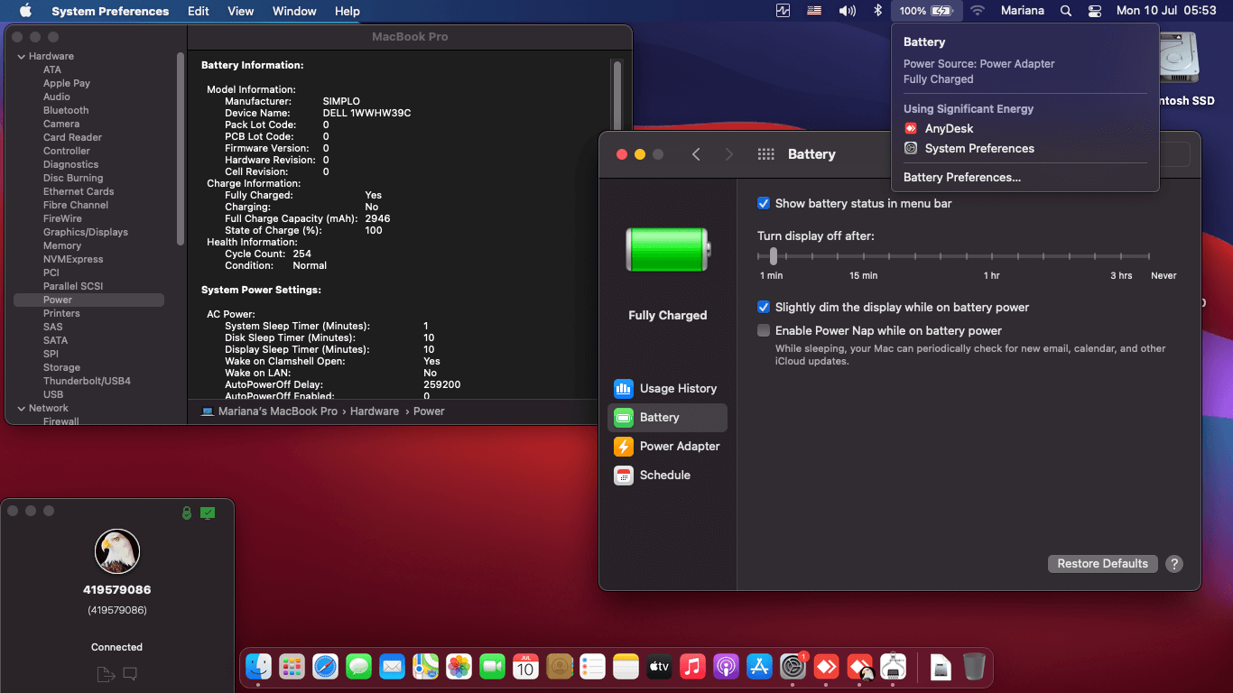The image size is (1233, 693).
Task: Click the battery percentage in the menu bar
Action: coord(927,11)
